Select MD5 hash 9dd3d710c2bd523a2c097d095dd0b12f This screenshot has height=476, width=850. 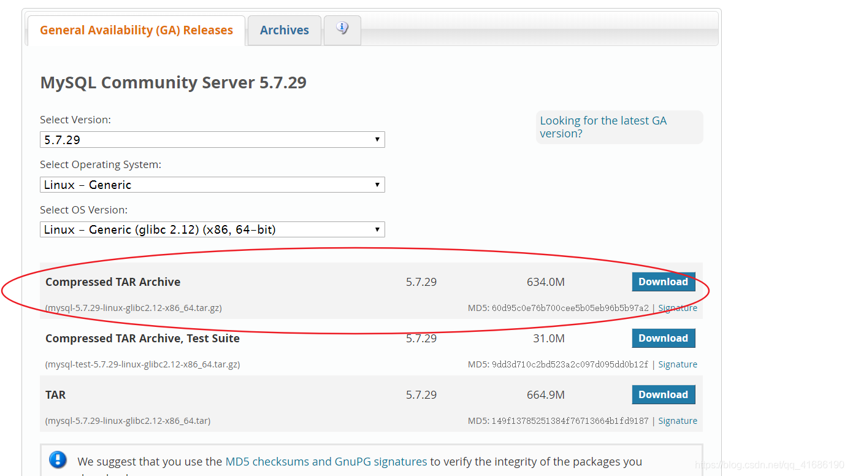(570, 364)
